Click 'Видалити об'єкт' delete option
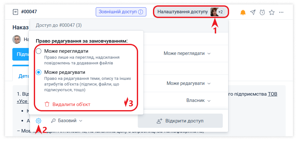Viewport: 298px width, 142px height. click(x=68, y=104)
